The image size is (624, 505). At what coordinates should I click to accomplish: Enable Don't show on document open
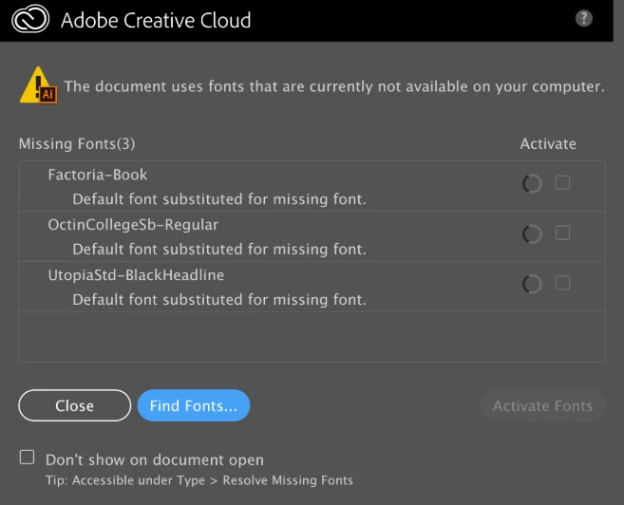point(28,458)
